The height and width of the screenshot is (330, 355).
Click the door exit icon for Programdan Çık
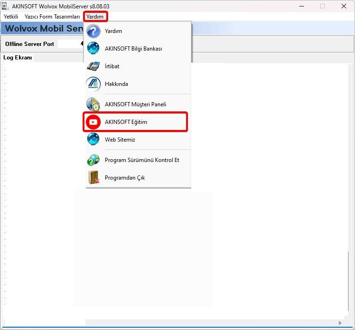(x=93, y=178)
